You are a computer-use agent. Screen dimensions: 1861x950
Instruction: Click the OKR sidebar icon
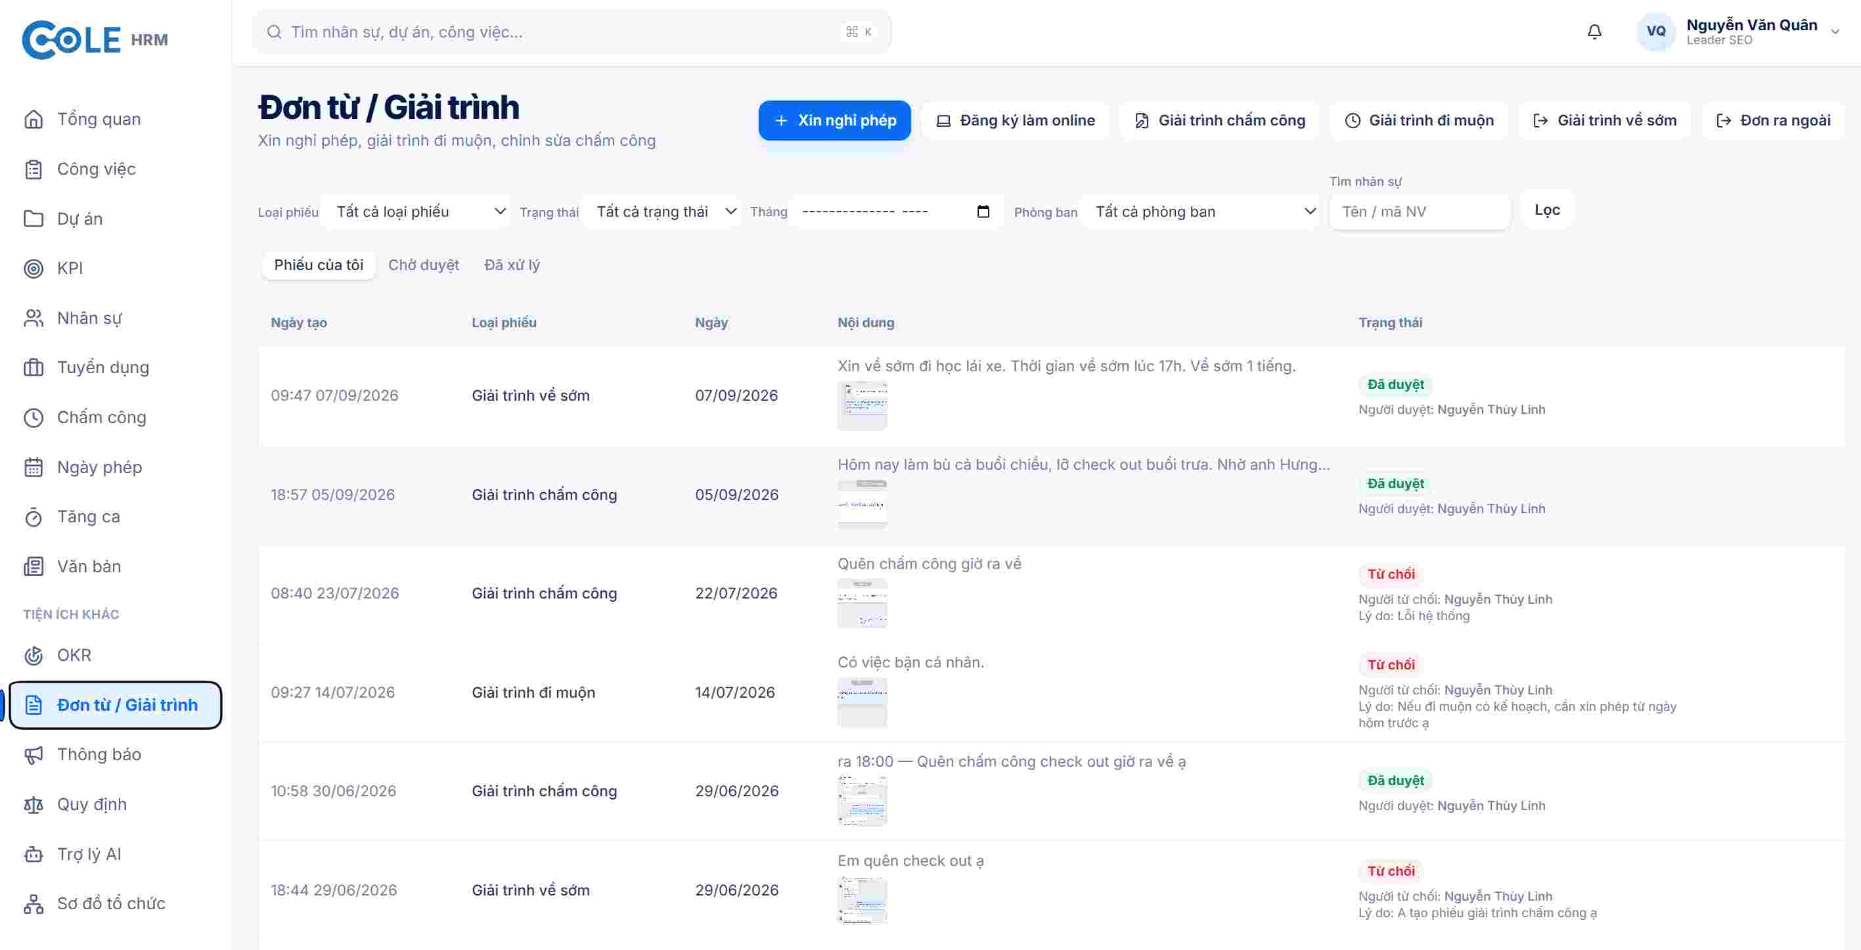point(34,655)
